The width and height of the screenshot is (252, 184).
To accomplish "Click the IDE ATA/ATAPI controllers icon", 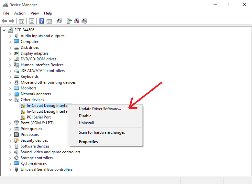I will click(x=16, y=71).
